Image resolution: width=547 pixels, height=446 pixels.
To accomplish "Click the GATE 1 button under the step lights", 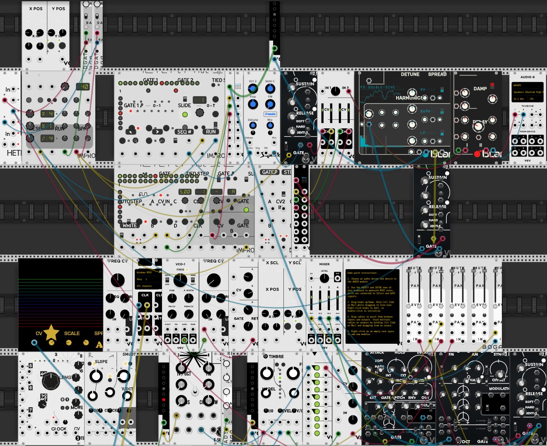I will point(149,90).
